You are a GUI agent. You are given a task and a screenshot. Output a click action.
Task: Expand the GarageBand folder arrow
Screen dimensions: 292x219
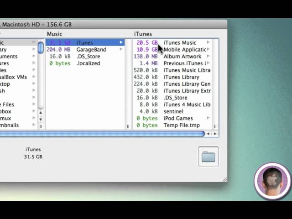[x=121, y=50]
